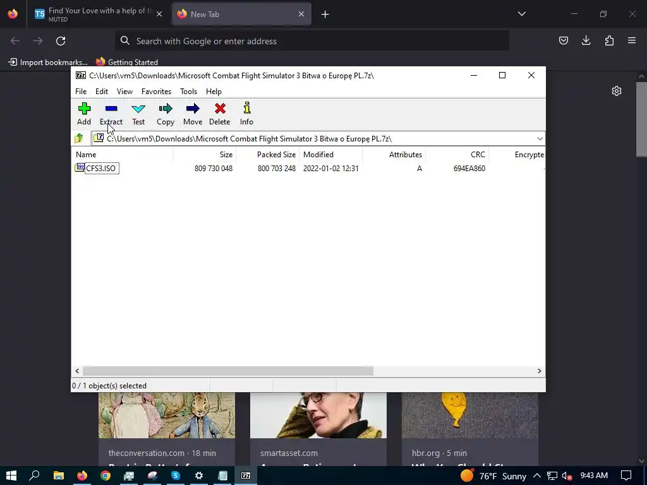The height and width of the screenshot is (485, 647).
Task: Open taskbar search magnifier
Action: (35, 476)
